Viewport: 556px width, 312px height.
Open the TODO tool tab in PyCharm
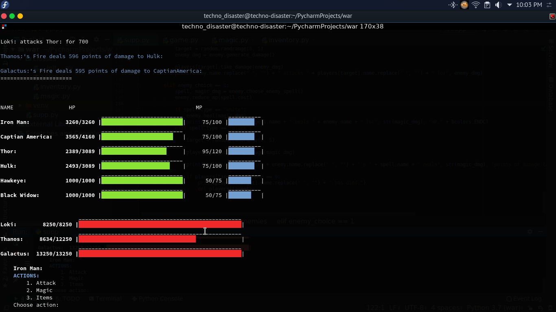coord(68,298)
